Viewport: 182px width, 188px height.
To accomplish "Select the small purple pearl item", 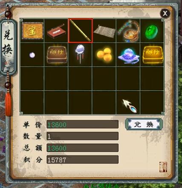I will (x=32, y=55).
